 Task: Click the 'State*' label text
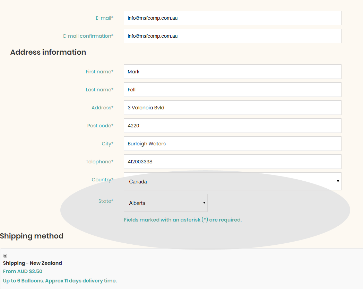(106, 201)
